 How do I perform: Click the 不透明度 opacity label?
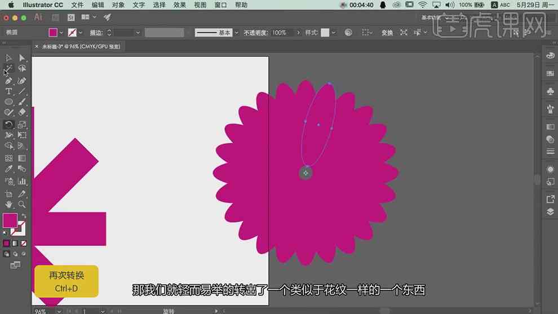[x=255, y=33]
